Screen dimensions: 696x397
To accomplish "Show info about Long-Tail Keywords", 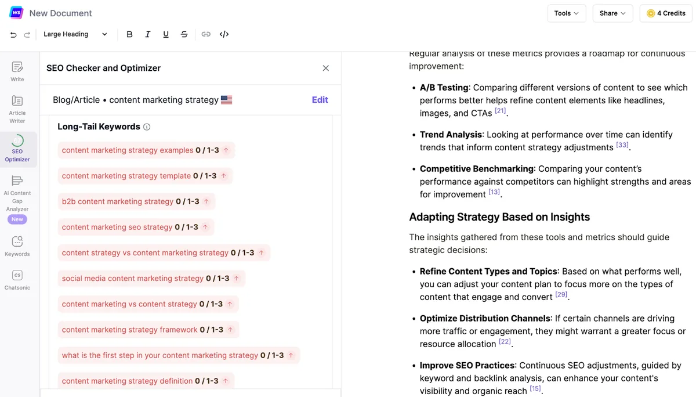I will pyautogui.click(x=147, y=127).
